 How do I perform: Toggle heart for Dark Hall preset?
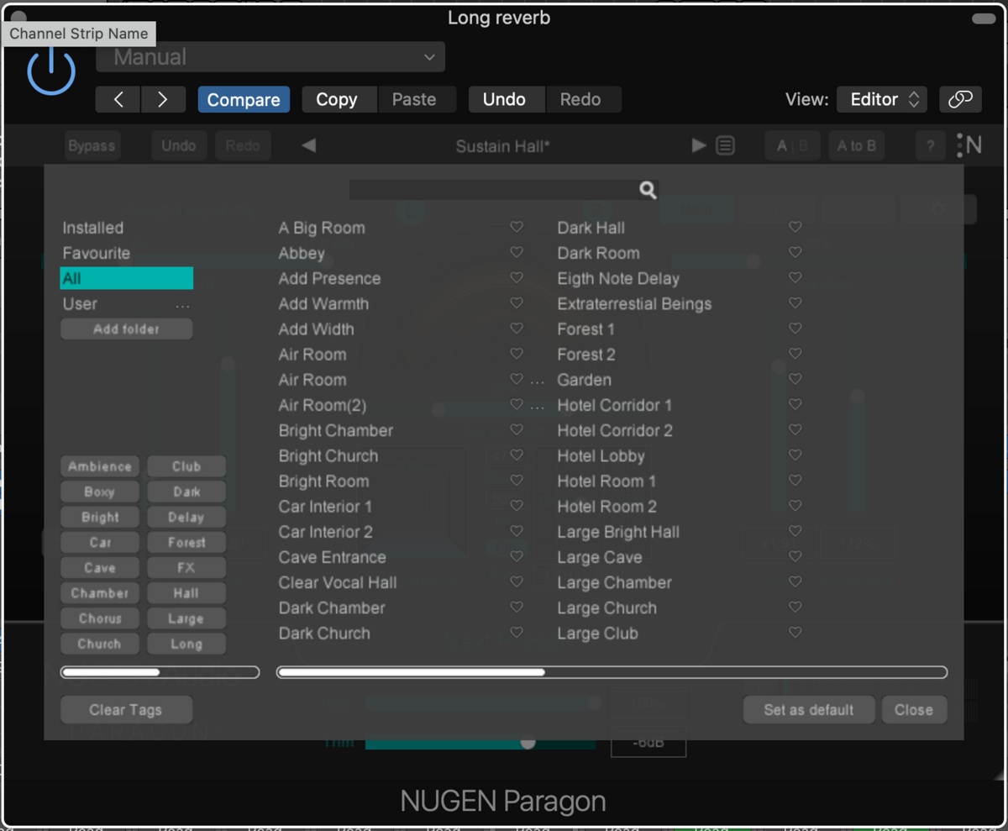click(x=795, y=228)
